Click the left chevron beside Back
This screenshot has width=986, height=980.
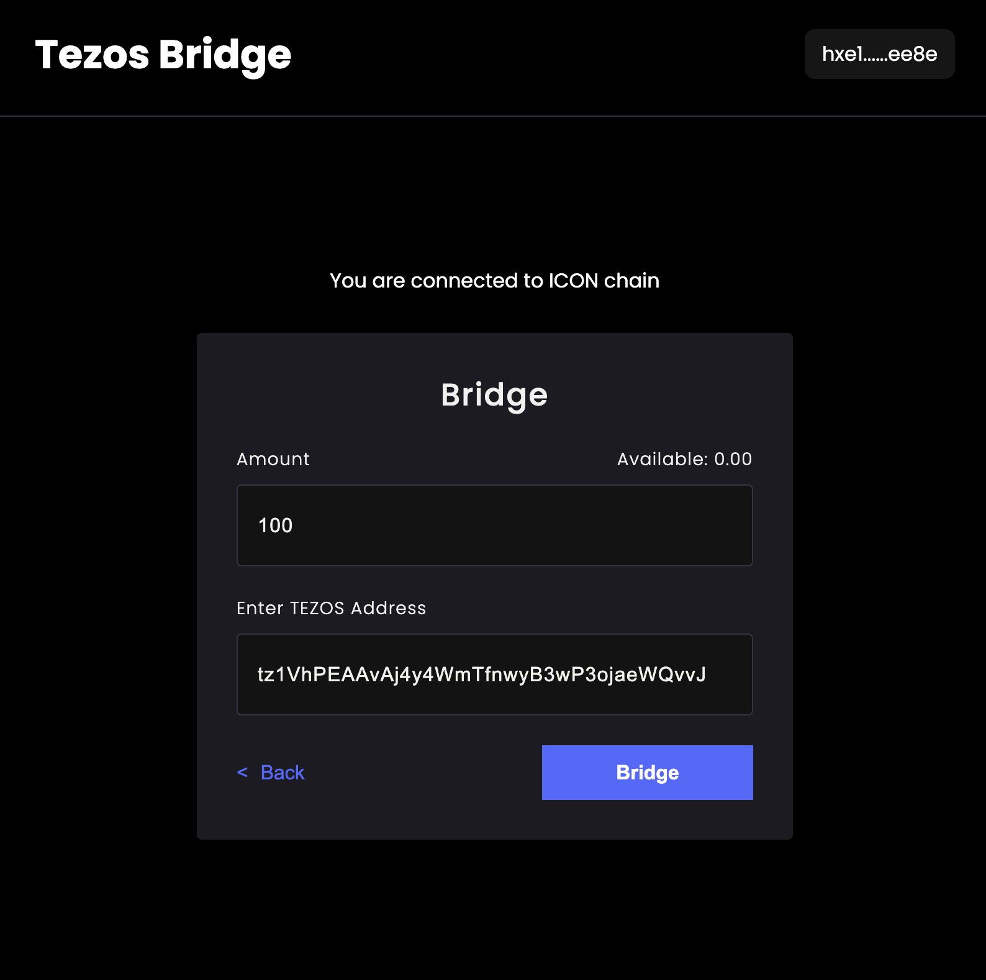point(243,773)
